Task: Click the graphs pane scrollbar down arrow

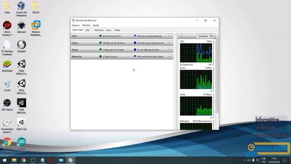Action: (x=217, y=128)
